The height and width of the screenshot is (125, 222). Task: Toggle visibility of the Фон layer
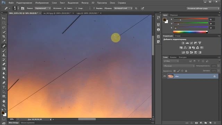click(x=164, y=76)
